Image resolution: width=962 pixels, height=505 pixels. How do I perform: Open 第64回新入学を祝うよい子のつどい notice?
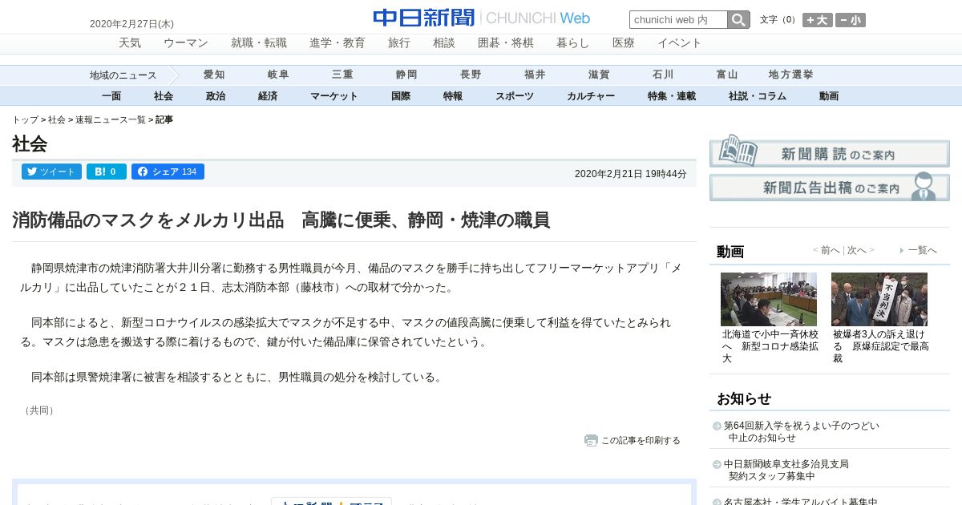coord(802,432)
